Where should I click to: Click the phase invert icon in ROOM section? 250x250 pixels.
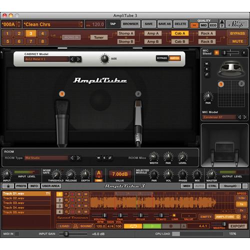pyautogui.click(x=110, y=157)
